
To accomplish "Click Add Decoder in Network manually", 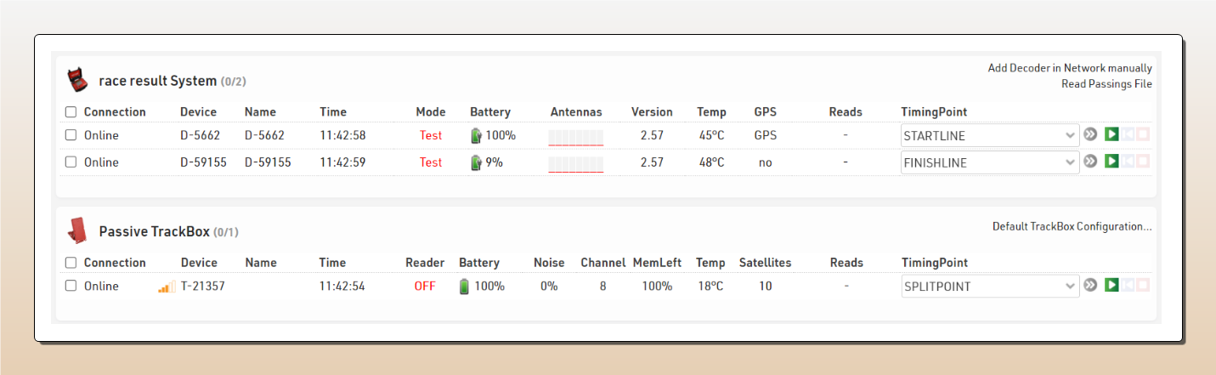I will click(x=1070, y=68).
